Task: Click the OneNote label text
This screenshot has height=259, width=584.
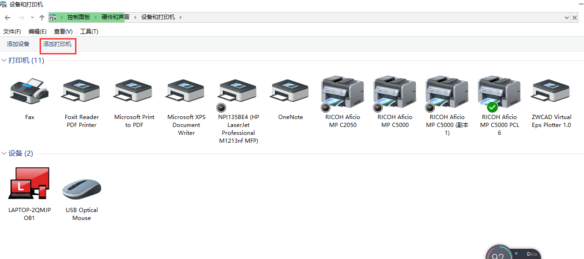Action: point(290,117)
